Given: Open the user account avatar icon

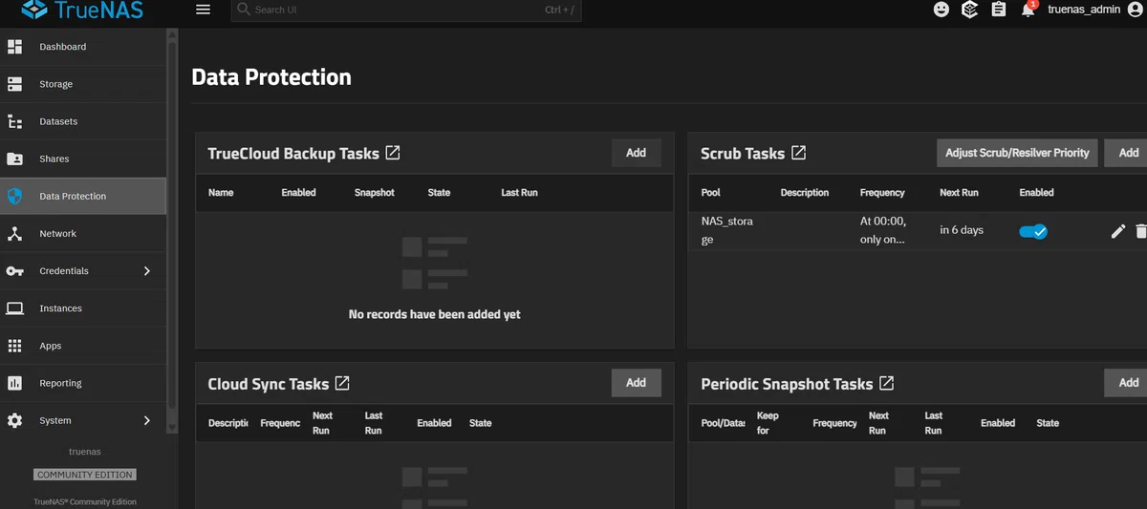Looking at the screenshot, I should (x=1136, y=10).
